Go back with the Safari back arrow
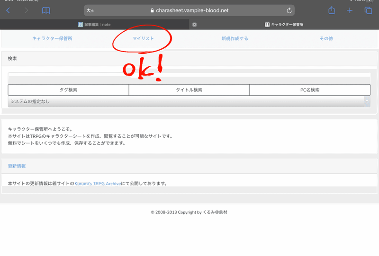379x256 pixels. tap(8, 10)
